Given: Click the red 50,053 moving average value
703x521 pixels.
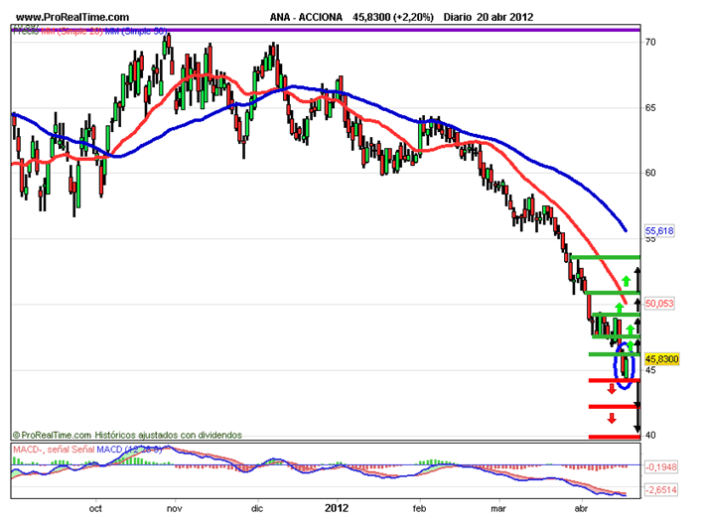Looking at the screenshot, I should (659, 304).
